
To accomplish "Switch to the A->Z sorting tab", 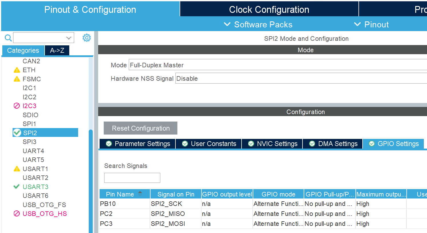I will click(x=57, y=50).
